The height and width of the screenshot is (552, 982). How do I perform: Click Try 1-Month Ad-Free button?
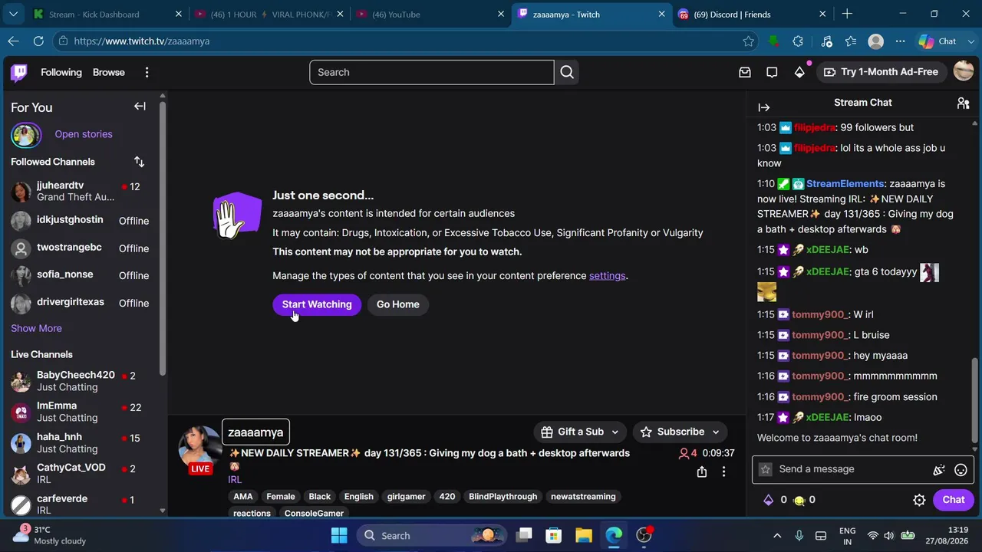[x=882, y=72]
